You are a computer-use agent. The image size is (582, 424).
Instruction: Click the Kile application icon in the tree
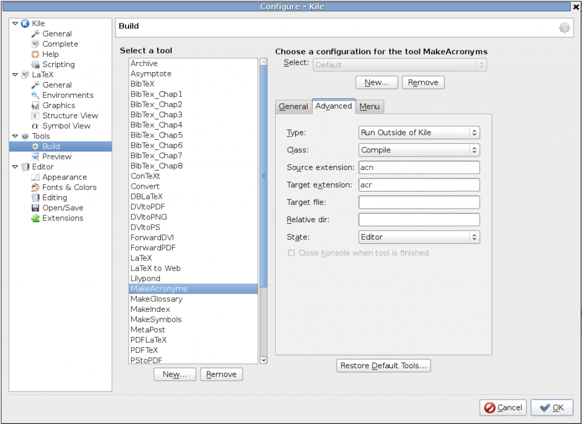(x=25, y=23)
